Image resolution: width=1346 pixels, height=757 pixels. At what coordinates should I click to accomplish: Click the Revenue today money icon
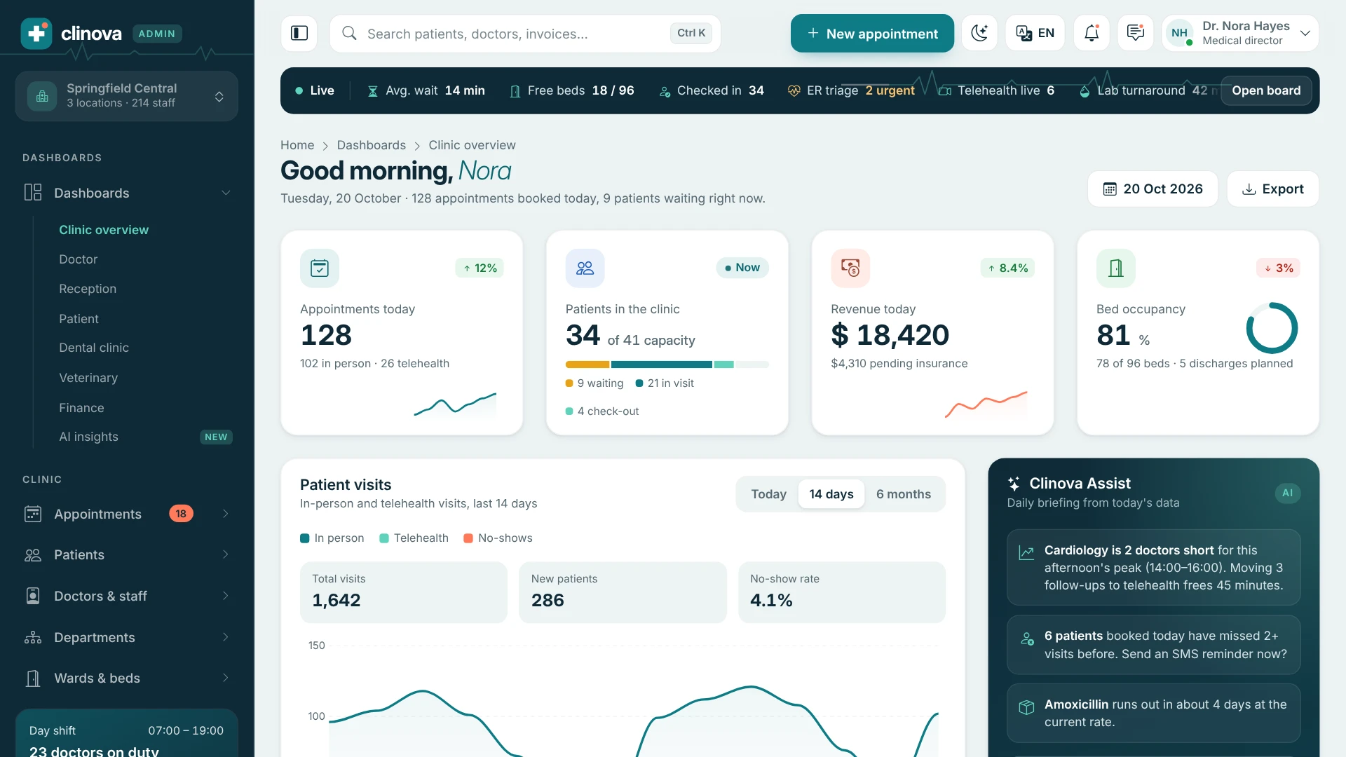(850, 268)
